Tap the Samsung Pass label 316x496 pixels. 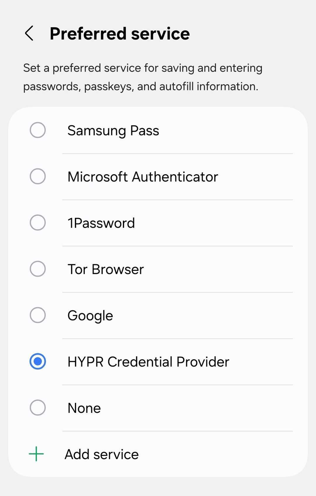click(113, 131)
